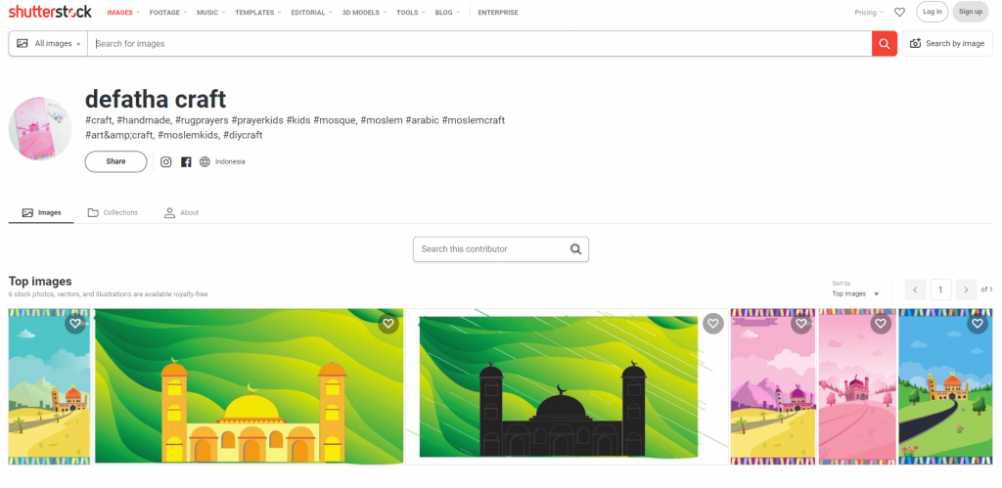Click the Shutterstock logo
This screenshot has height=488, width=1002.
click(50, 12)
